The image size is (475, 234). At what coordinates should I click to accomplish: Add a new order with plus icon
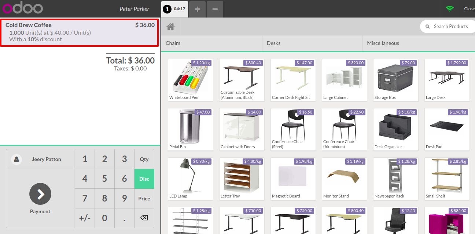point(197,9)
